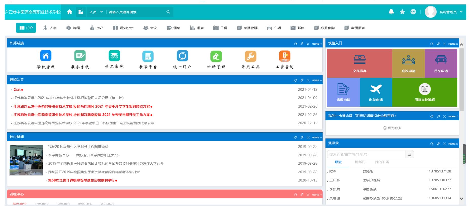Open news 我校2019级新生入学报到工作圆满完成
This screenshot has width=471, height=208.
pyautogui.click(x=78, y=147)
